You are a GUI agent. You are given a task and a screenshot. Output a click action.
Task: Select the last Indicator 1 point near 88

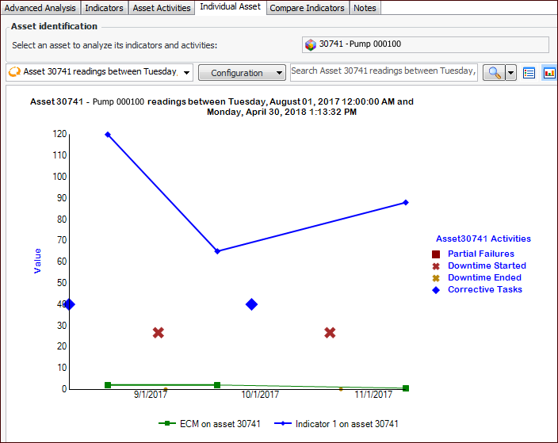(406, 202)
